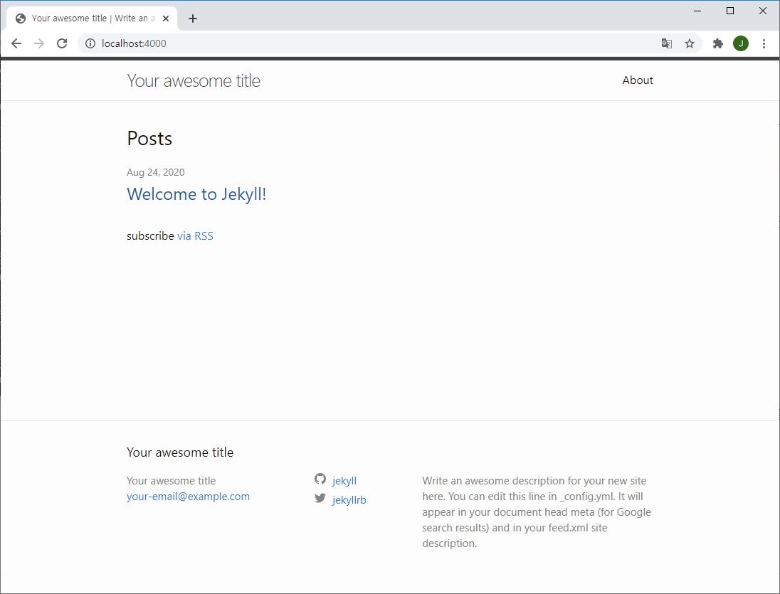
Task: Open the Extensions puzzle icon
Action: coord(717,43)
